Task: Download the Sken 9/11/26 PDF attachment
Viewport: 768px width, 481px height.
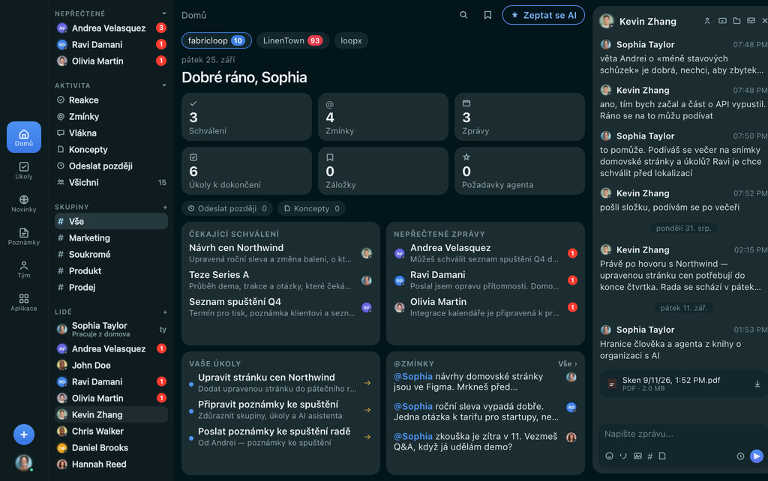Action: click(757, 384)
